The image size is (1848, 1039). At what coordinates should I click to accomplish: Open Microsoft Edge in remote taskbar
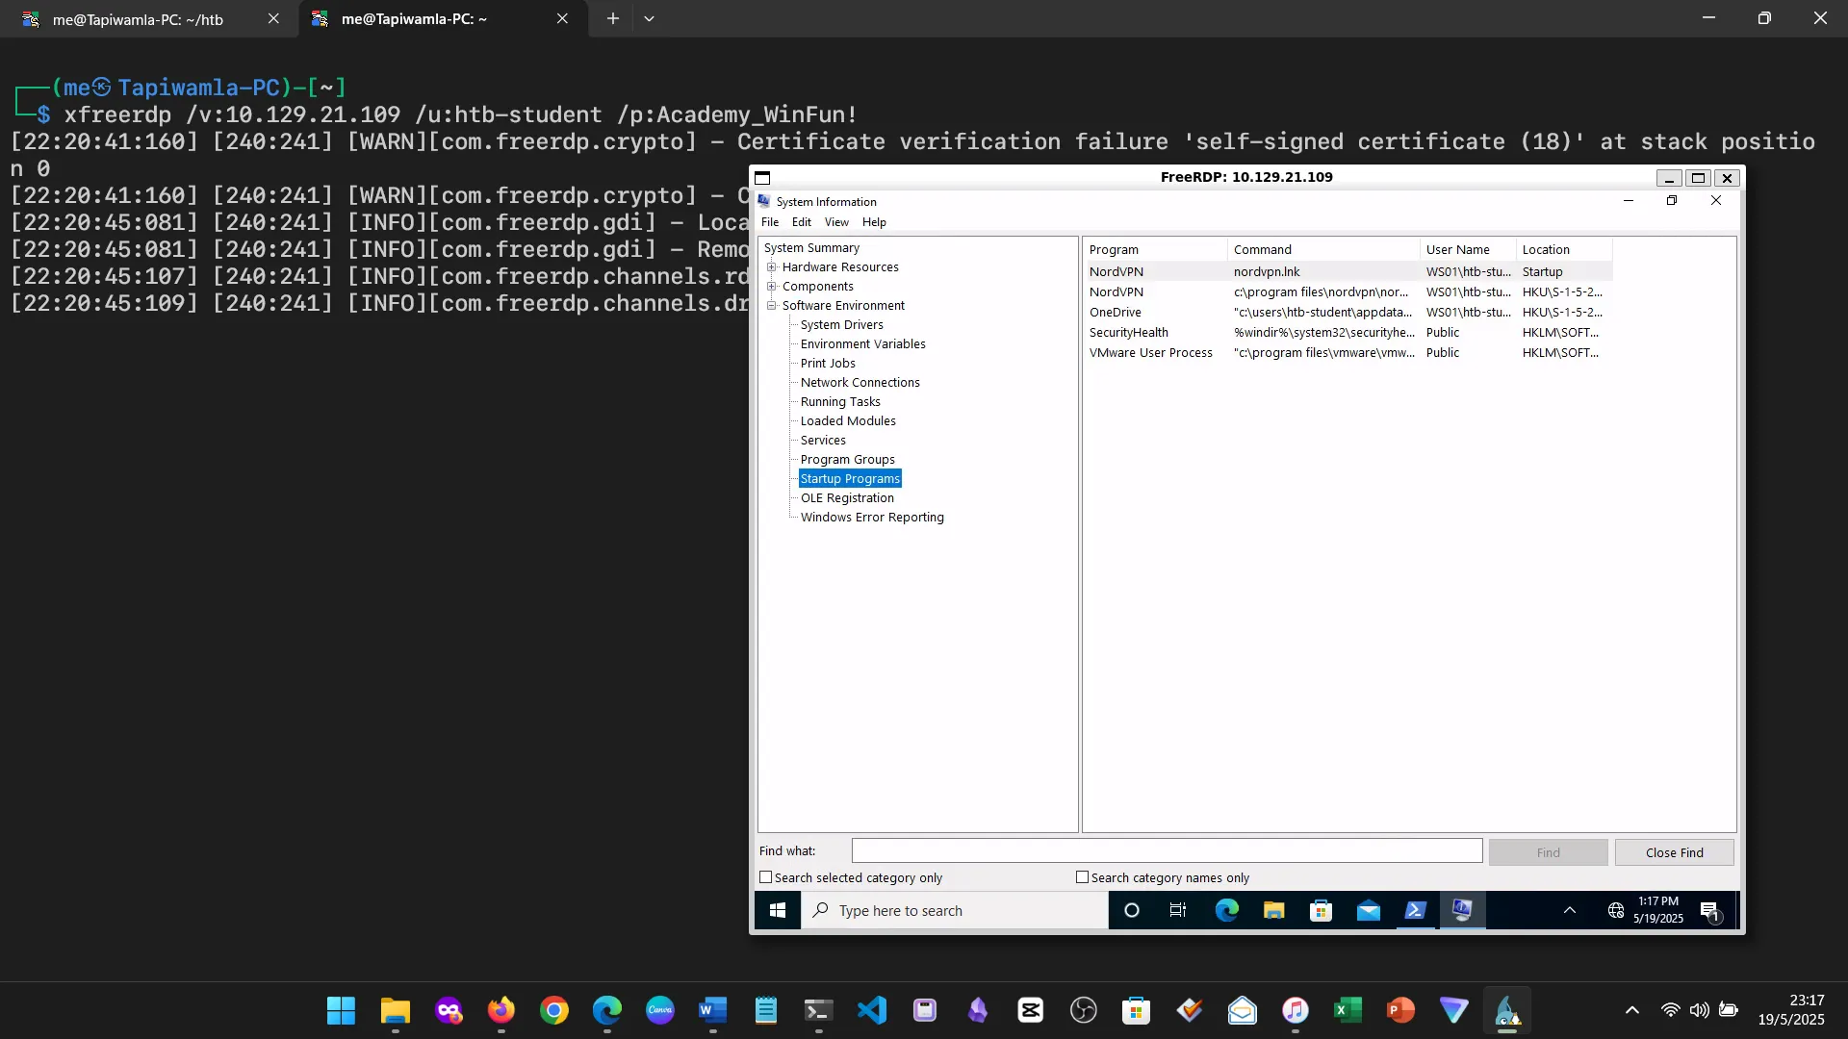click(1226, 910)
